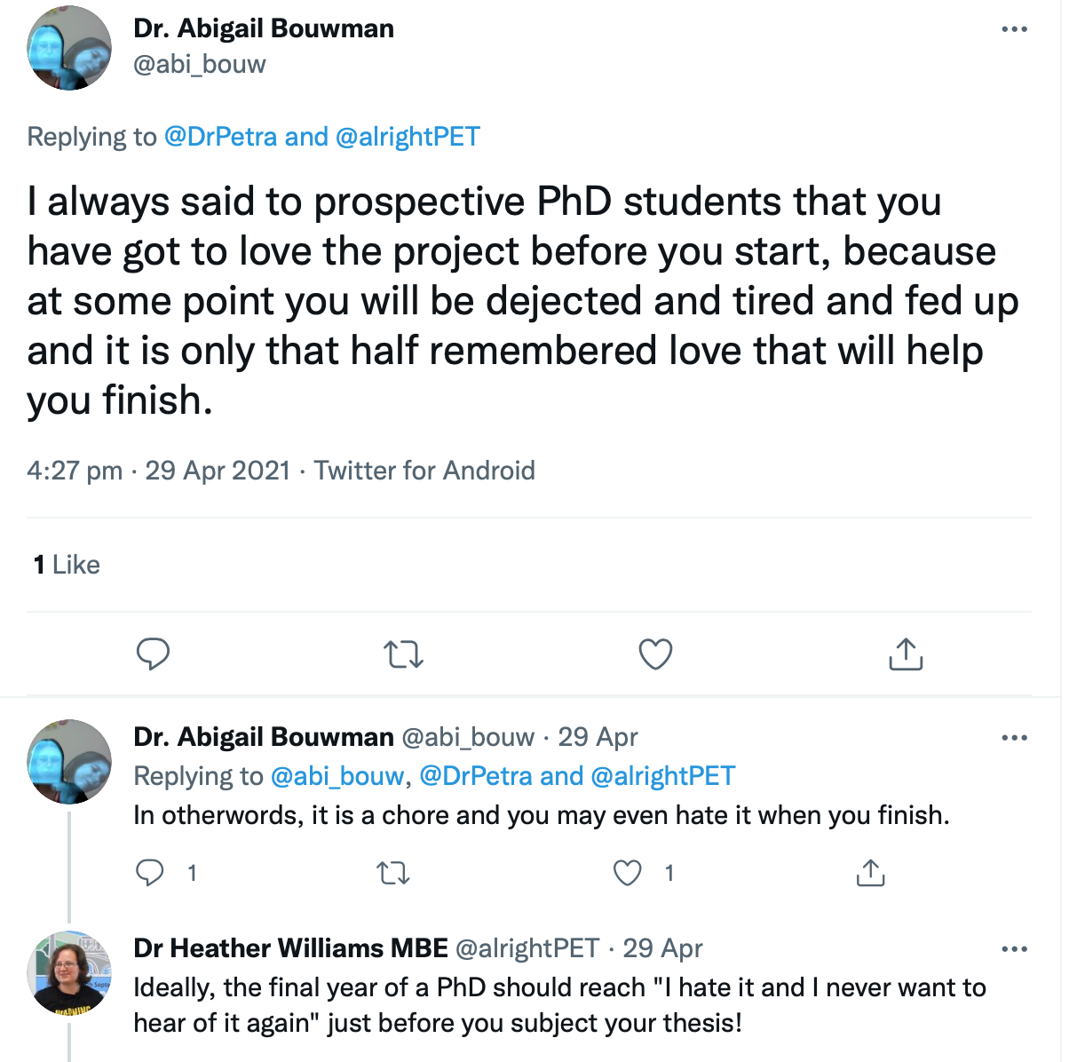Like the main tweet with heart icon
The width and height of the screenshot is (1069, 1062).
click(655, 654)
